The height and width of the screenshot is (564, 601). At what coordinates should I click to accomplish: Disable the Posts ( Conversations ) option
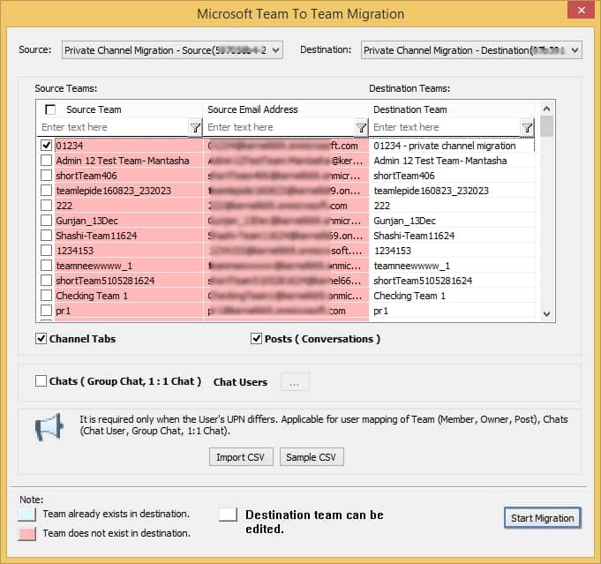pos(256,339)
